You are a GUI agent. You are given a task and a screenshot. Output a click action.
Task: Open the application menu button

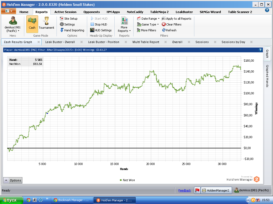pos(9,11)
